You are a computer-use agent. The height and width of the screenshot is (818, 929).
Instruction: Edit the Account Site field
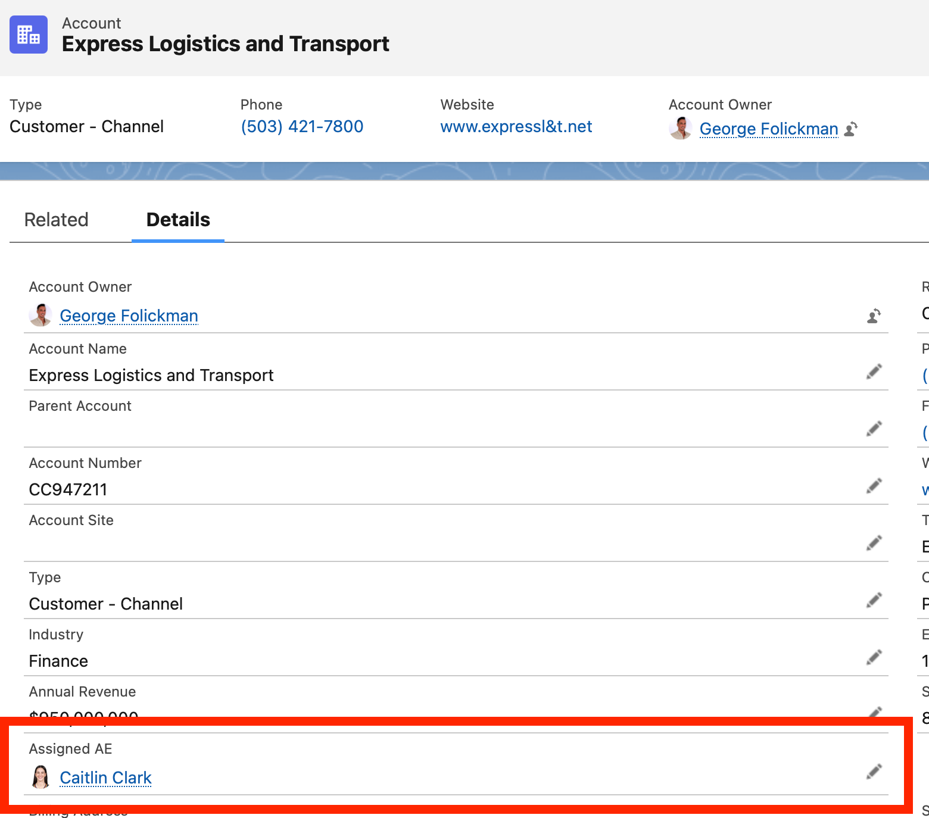pyautogui.click(x=874, y=542)
